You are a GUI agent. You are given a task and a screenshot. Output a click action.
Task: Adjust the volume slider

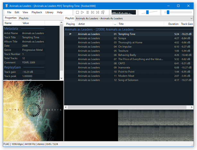pyautogui.click(x=147, y=12)
